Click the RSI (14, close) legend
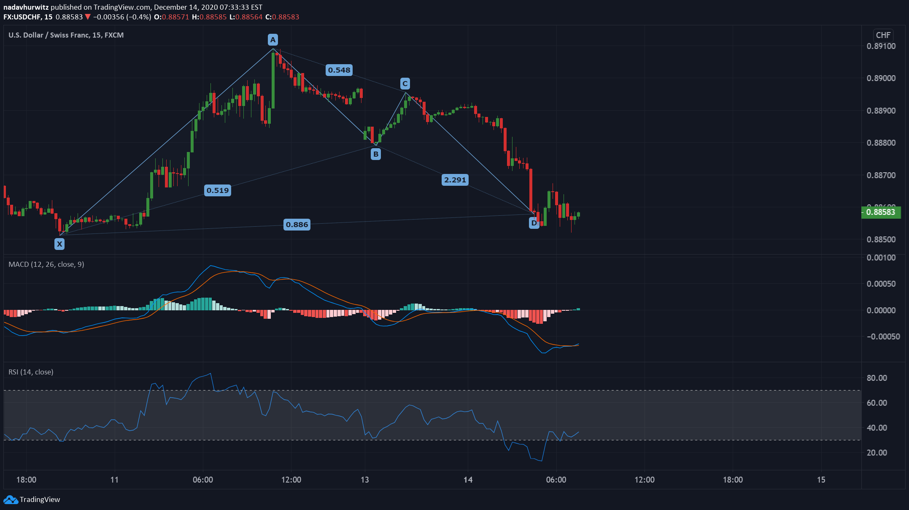 [x=31, y=372]
